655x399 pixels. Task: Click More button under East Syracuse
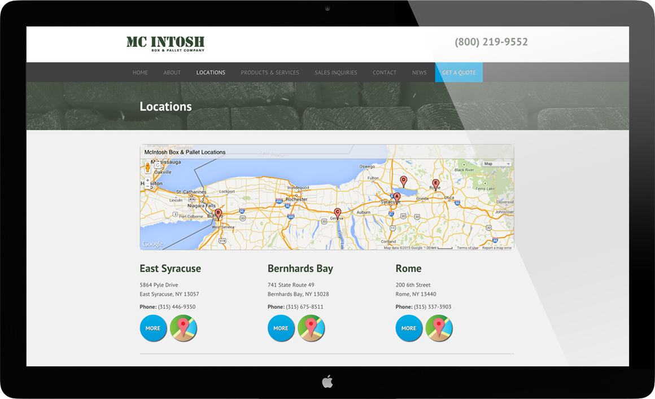coord(153,328)
